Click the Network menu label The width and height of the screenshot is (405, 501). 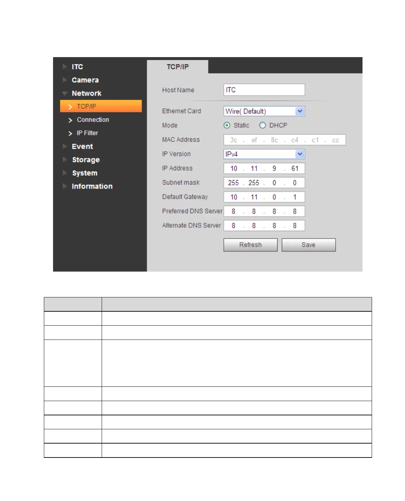click(x=86, y=93)
